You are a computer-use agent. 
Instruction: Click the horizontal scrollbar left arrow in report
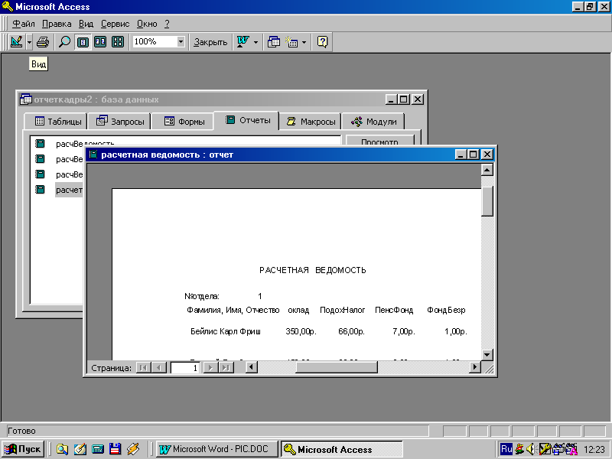252,367
